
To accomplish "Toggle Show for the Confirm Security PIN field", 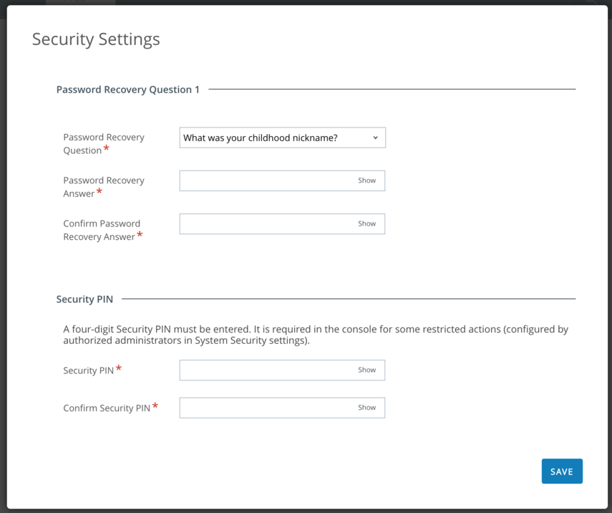I will click(x=366, y=408).
